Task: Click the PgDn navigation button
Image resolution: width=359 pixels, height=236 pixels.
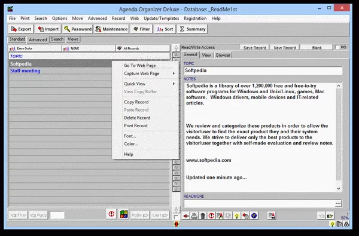Action: coord(139,215)
